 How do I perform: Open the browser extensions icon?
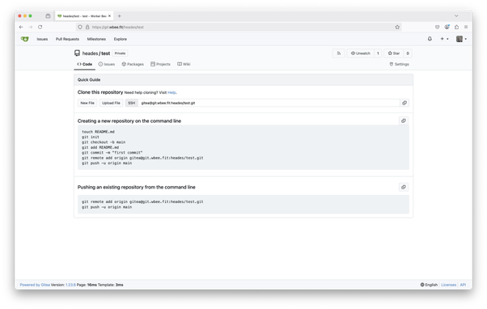click(x=456, y=27)
